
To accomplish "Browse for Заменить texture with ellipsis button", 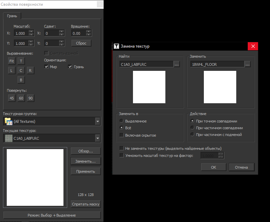I will click(x=248, y=64).
